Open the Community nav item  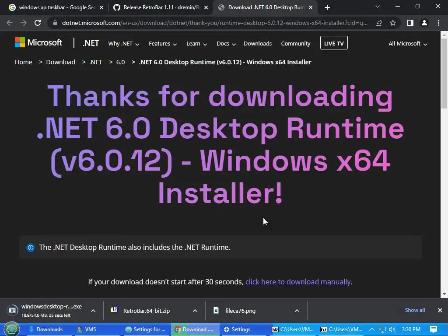295,44
